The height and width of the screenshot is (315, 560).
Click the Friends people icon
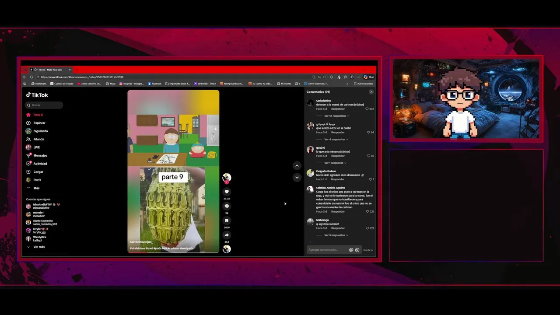click(28, 139)
